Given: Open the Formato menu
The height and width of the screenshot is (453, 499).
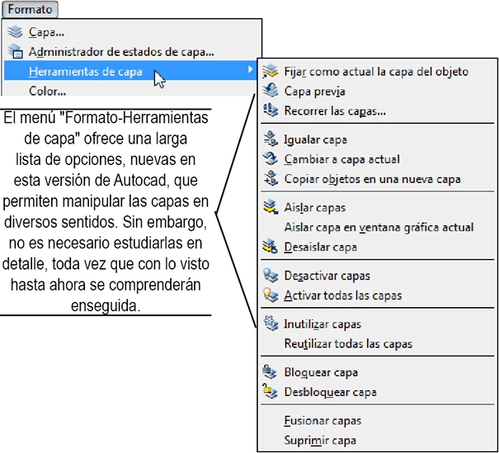Looking at the screenshot, I should pyautogui.click(x=30, y=9).
